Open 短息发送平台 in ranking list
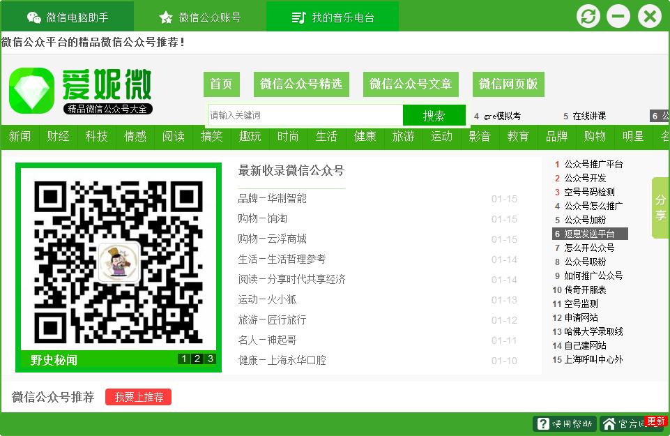This screenshot has width=670, height=436. point(589,234)
